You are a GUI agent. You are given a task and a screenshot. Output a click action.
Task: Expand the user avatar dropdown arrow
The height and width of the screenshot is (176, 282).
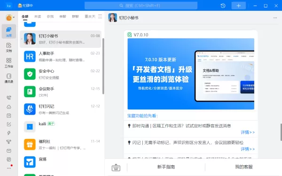coord(14,17)
